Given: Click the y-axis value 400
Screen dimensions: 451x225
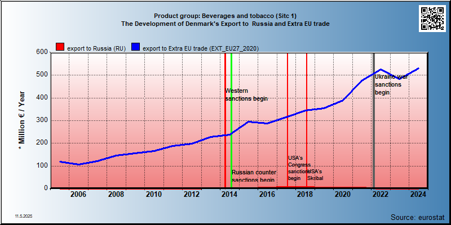Looking at the screenshot, I should pyautogui.click(x=42, y=97).
